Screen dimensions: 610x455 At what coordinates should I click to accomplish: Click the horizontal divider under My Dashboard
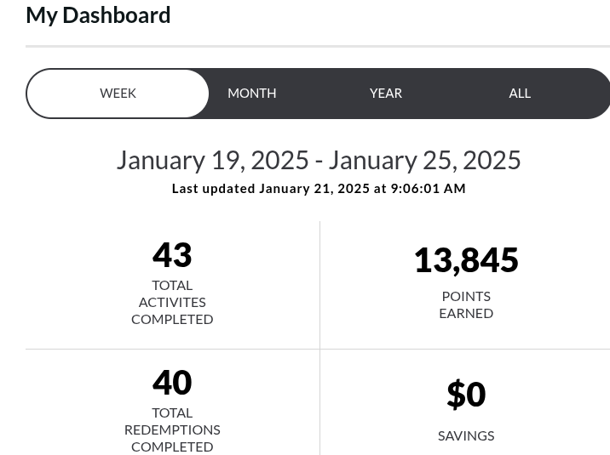click(317, 46)
